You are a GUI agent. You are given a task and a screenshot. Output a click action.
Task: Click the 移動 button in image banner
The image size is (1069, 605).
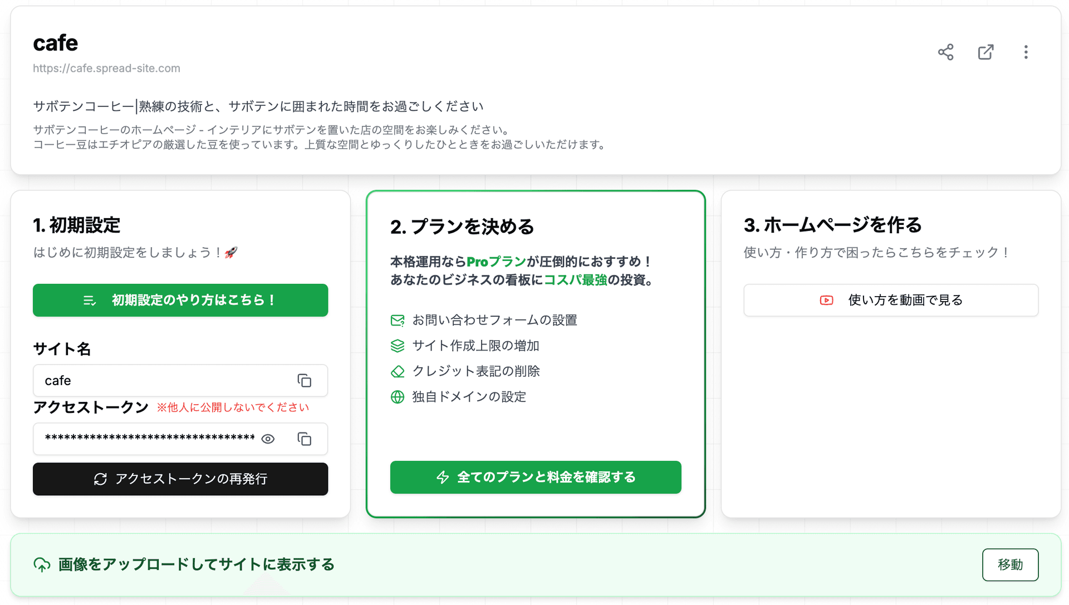point(1010,564)
